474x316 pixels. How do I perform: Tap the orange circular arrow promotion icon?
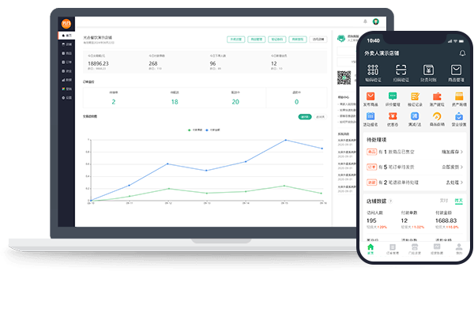click(x=437, y=116)
